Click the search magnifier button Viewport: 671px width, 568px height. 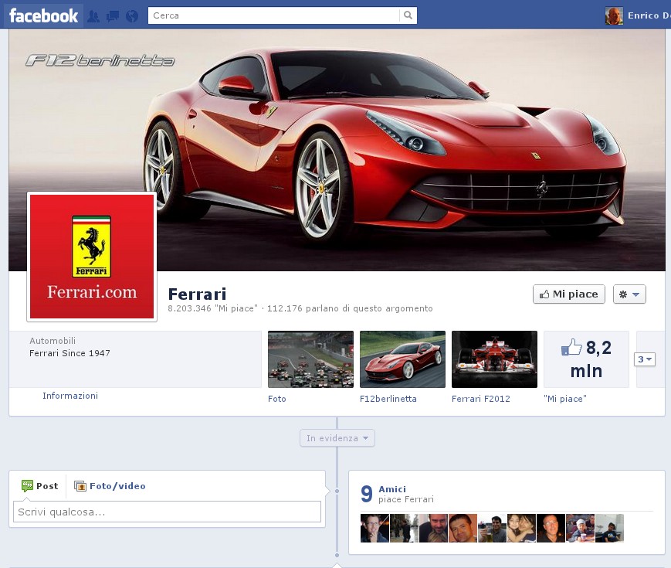coord(408,15)
